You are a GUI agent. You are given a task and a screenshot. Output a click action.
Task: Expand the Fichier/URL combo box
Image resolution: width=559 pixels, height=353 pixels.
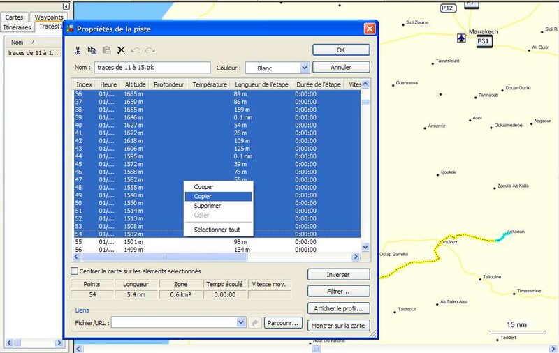(241, 323)
